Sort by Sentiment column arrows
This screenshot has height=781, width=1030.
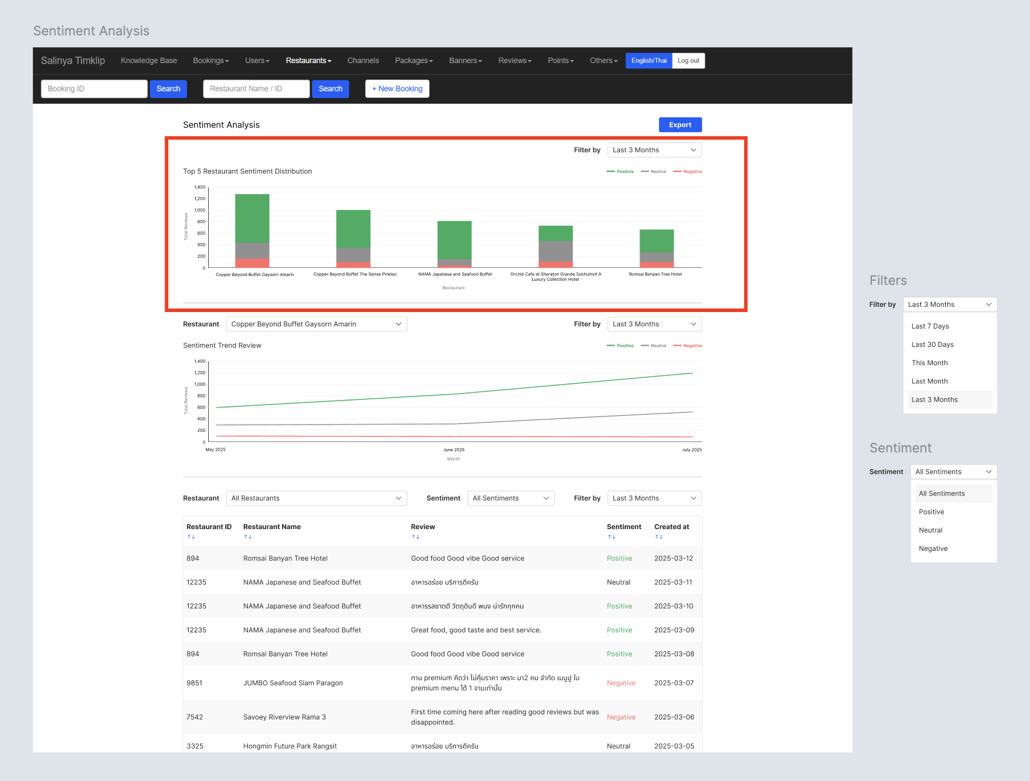coord(611,537)
